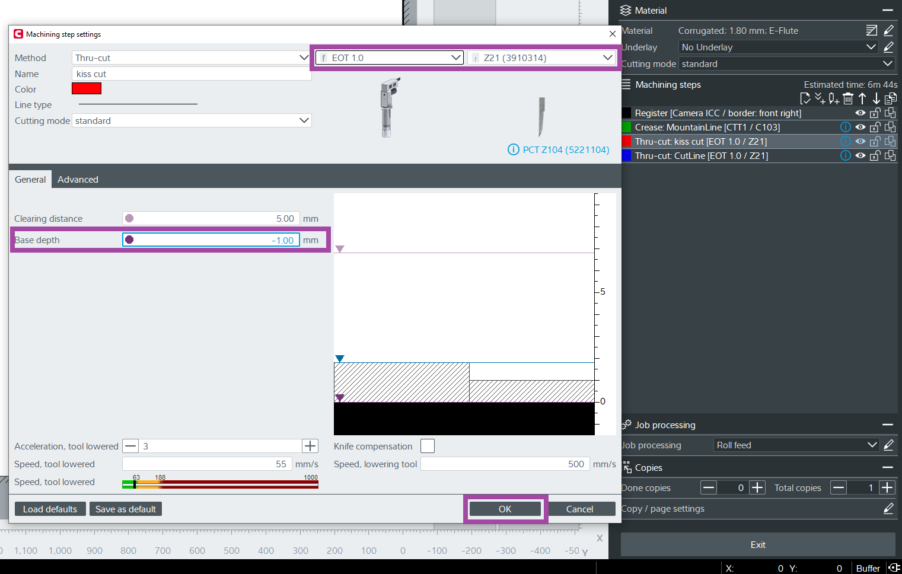Image resolution: width=902 pixels, height=574 pixels.
Task: Enable the Knife compensation checkbox
Action: (427, 446)
